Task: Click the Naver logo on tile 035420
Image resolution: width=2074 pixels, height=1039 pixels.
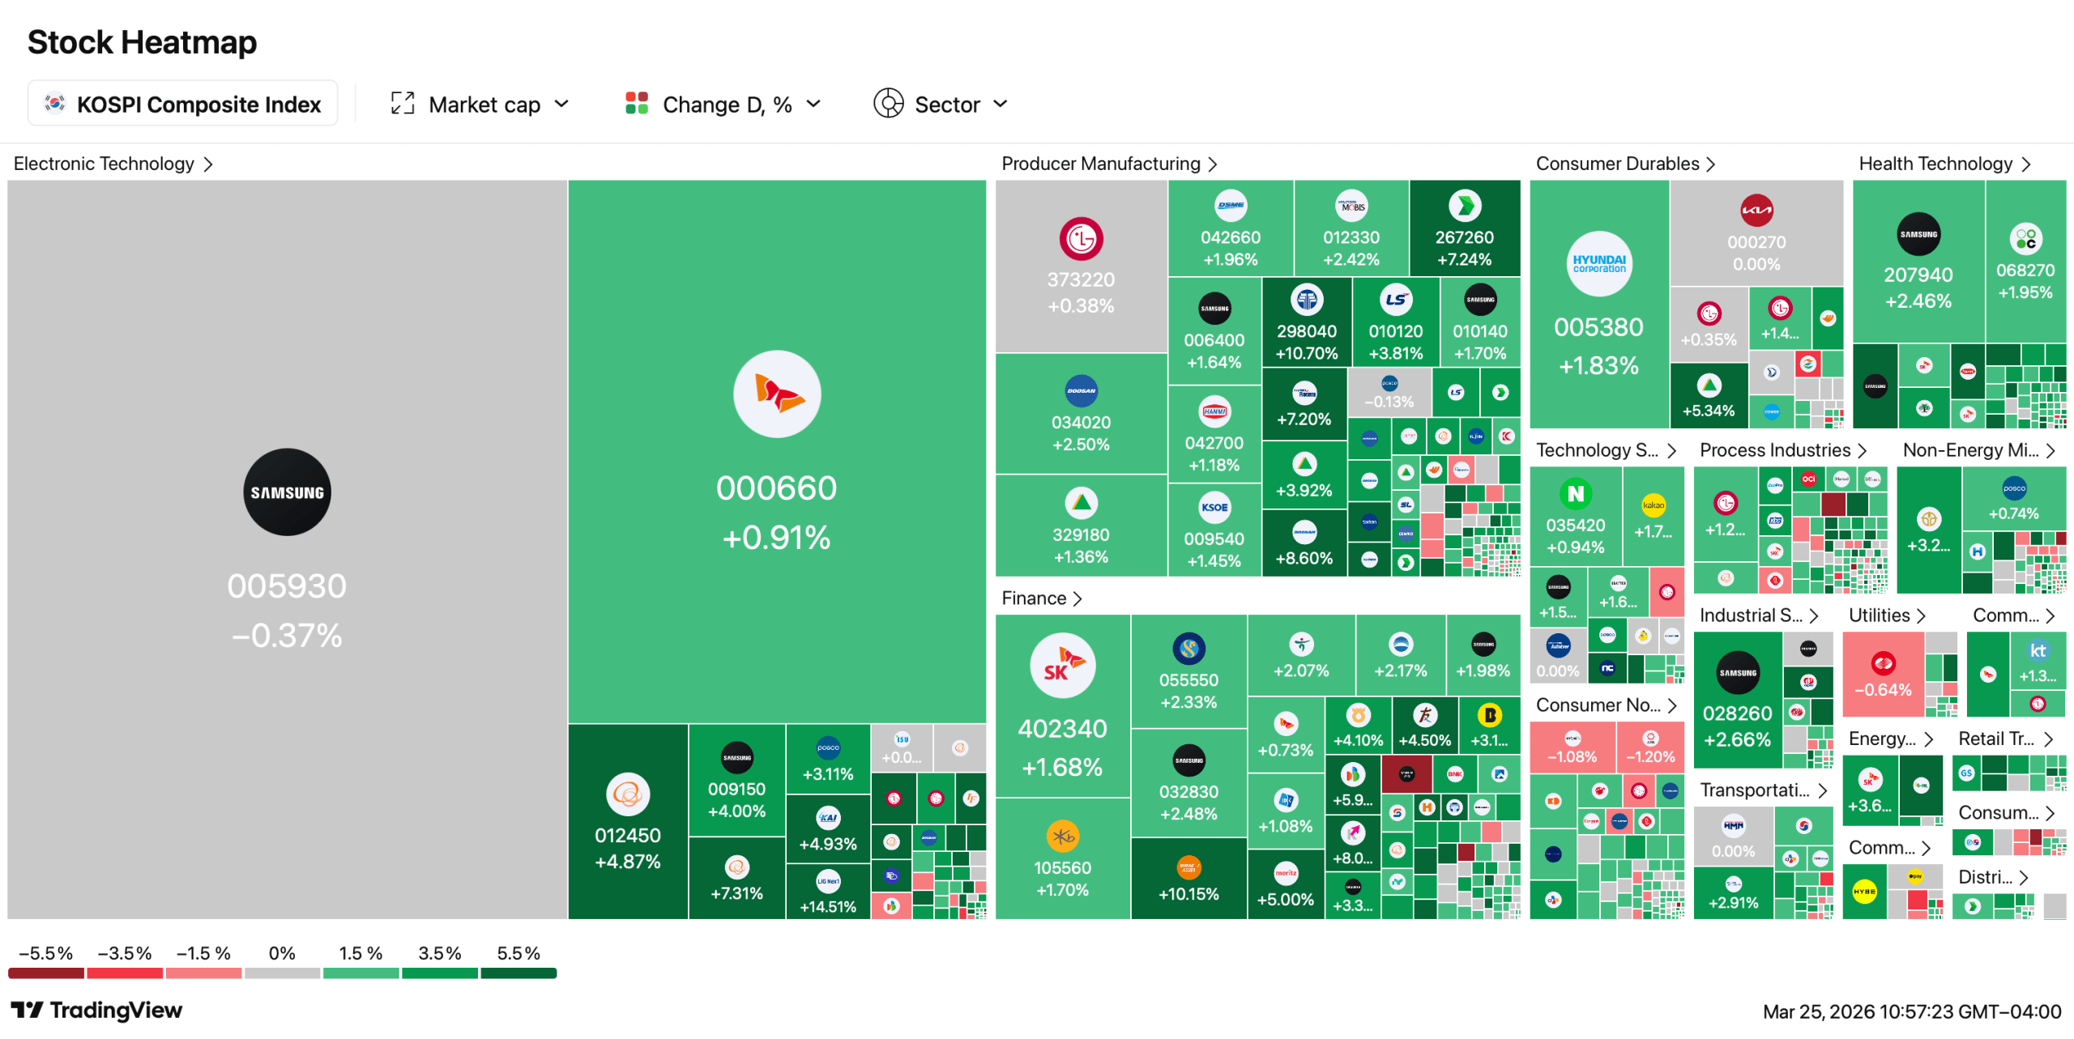Action: pos(1575,493)
